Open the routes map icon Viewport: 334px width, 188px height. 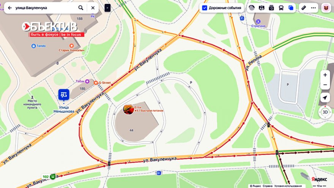(x=262, y=8)
